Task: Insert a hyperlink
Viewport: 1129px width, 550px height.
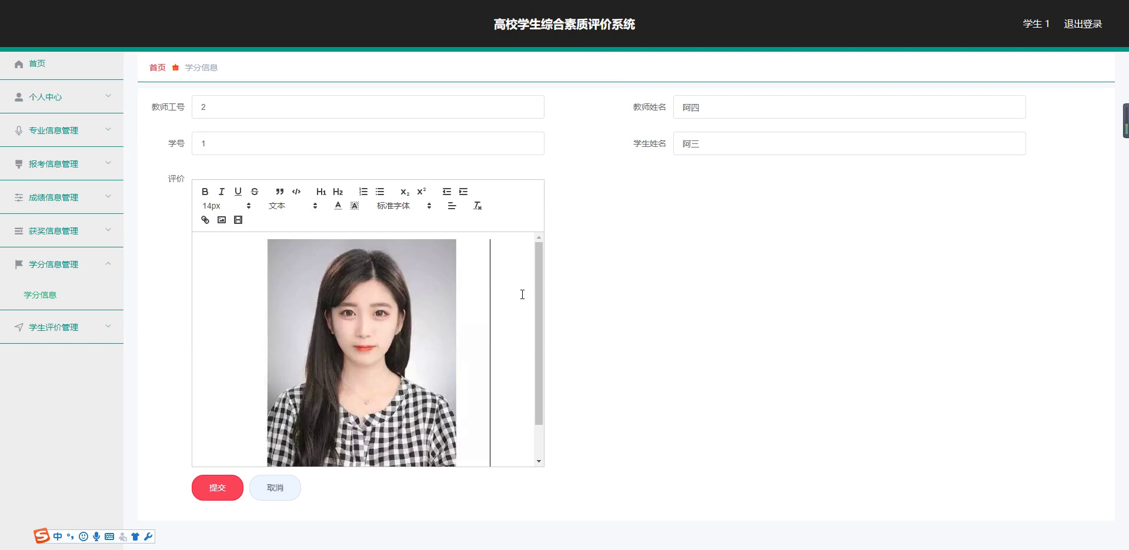Action: pos(205,220)
